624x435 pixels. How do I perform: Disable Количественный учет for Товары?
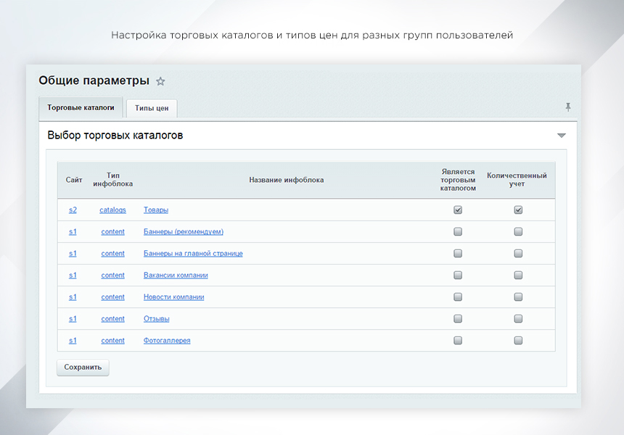[x=518, y=210]
